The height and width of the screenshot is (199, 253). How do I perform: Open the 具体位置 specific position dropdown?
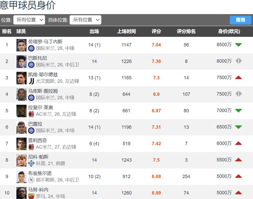(x=85, y=20)
